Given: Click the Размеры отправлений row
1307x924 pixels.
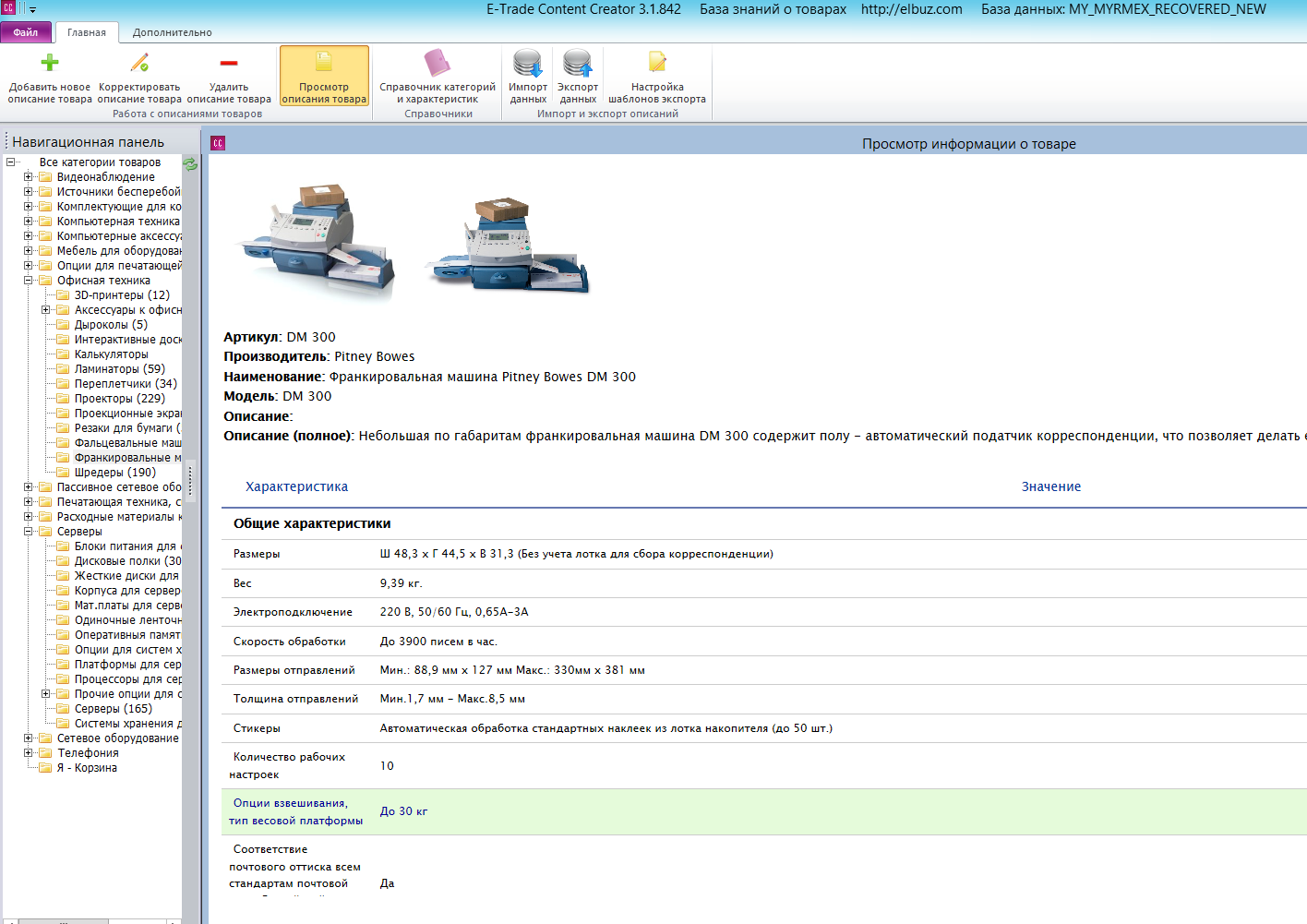Looking at the screenshot, I should (764, 670).
